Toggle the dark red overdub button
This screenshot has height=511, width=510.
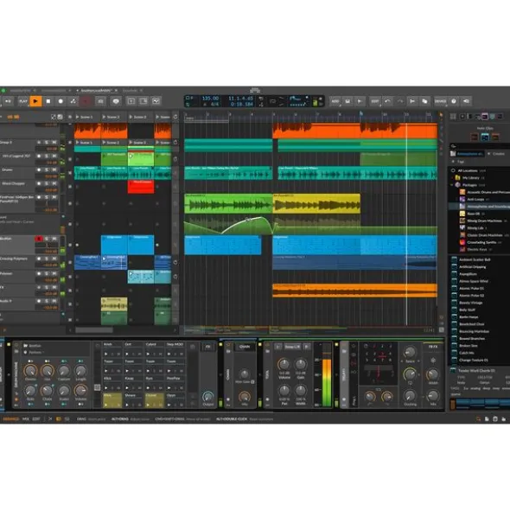[x=86, y=101]
